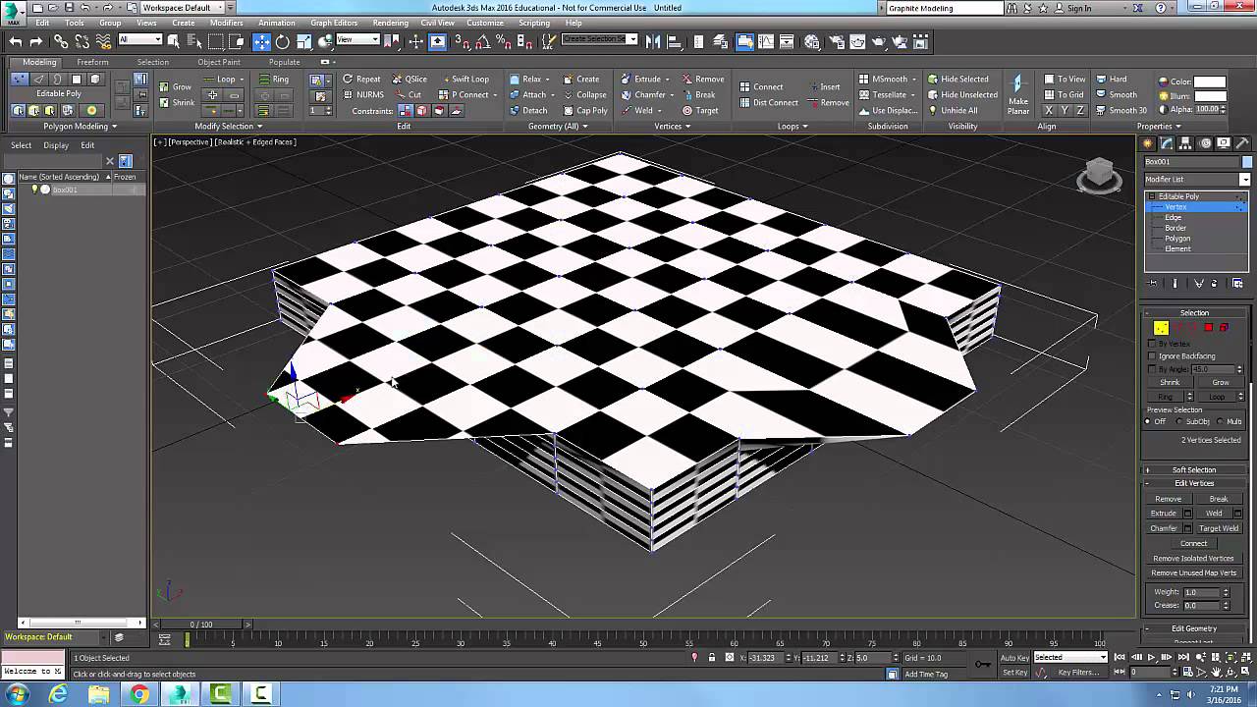Click the vertex Color swatch in Properties
This screenshot has width=1257, height=707.
click(x=1209, y=82)
